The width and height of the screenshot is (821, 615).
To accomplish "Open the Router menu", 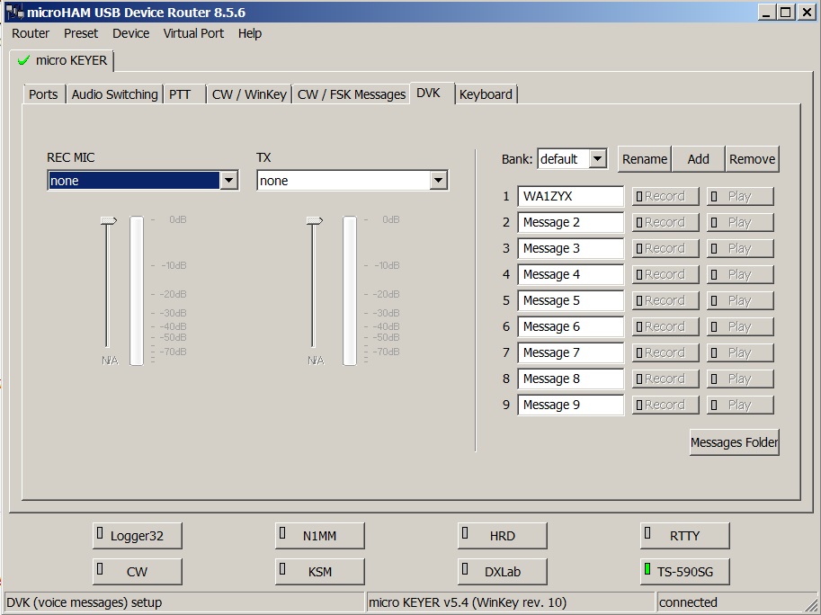I will [31, 33].
